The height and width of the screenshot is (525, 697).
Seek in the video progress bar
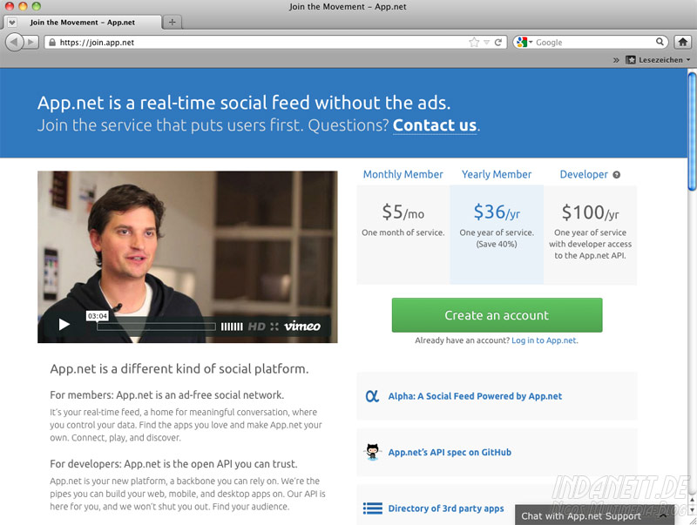pyautogui.click(x=157, y=326)
